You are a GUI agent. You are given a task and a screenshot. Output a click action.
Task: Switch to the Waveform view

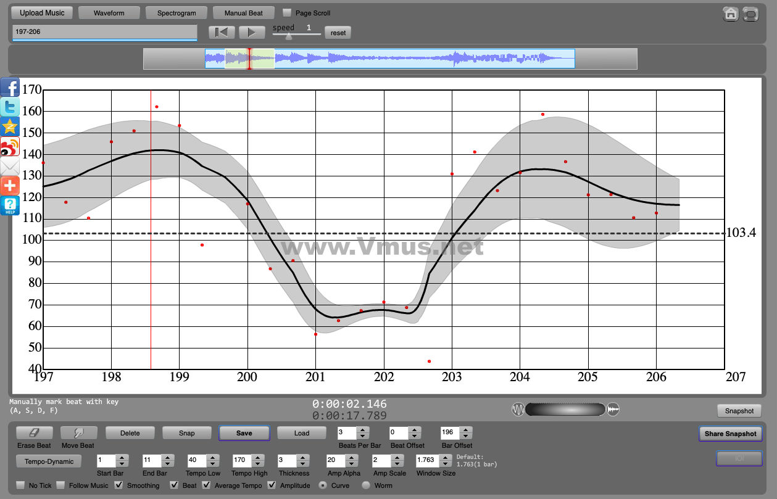click(109, 13)
